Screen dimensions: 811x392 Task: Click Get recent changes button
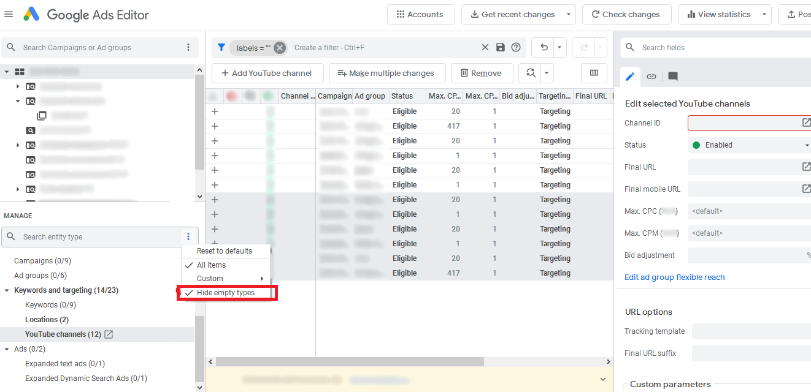point(512,14)
